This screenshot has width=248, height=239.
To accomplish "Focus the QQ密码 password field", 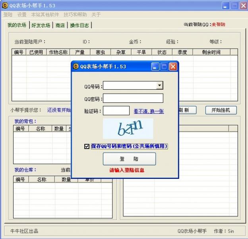I will pyautogui.click(x=133, y=98).
